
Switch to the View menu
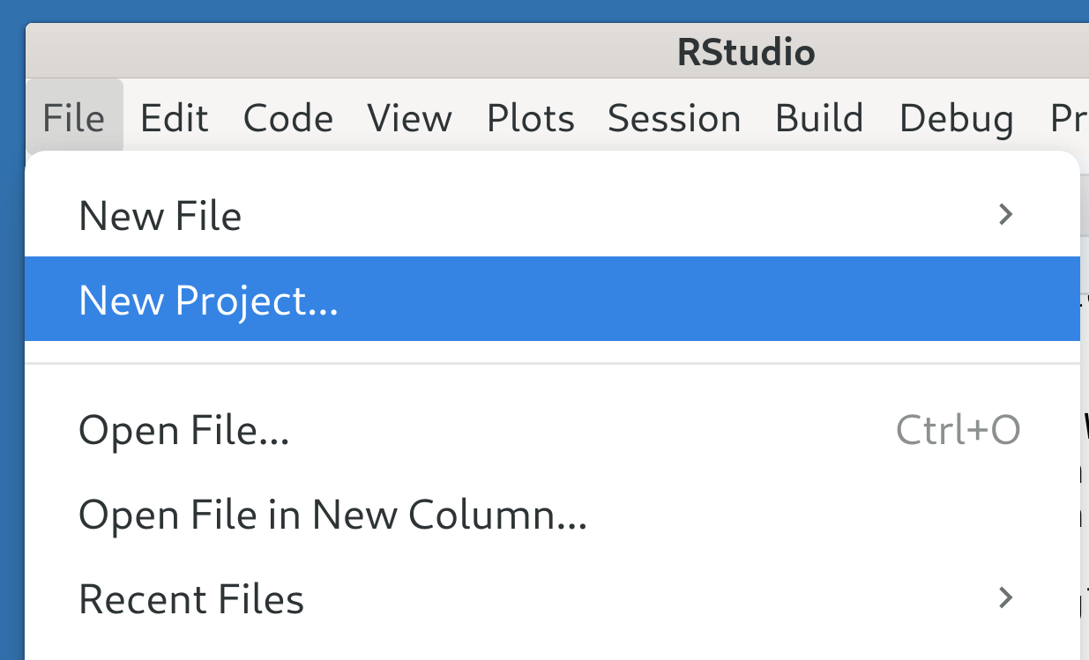(x=409, y=118)
